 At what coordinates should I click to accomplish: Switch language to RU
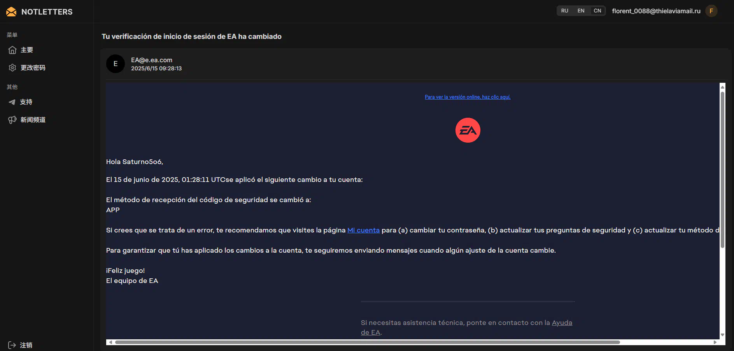pos(565,11)
